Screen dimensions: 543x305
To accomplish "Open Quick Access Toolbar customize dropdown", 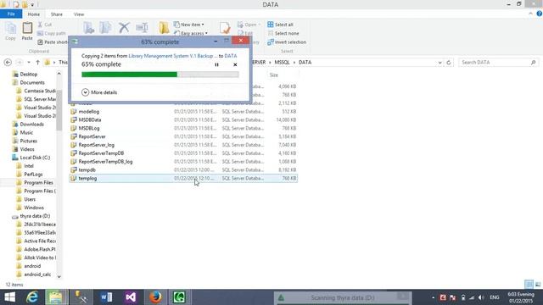I will tap(32, 5).
